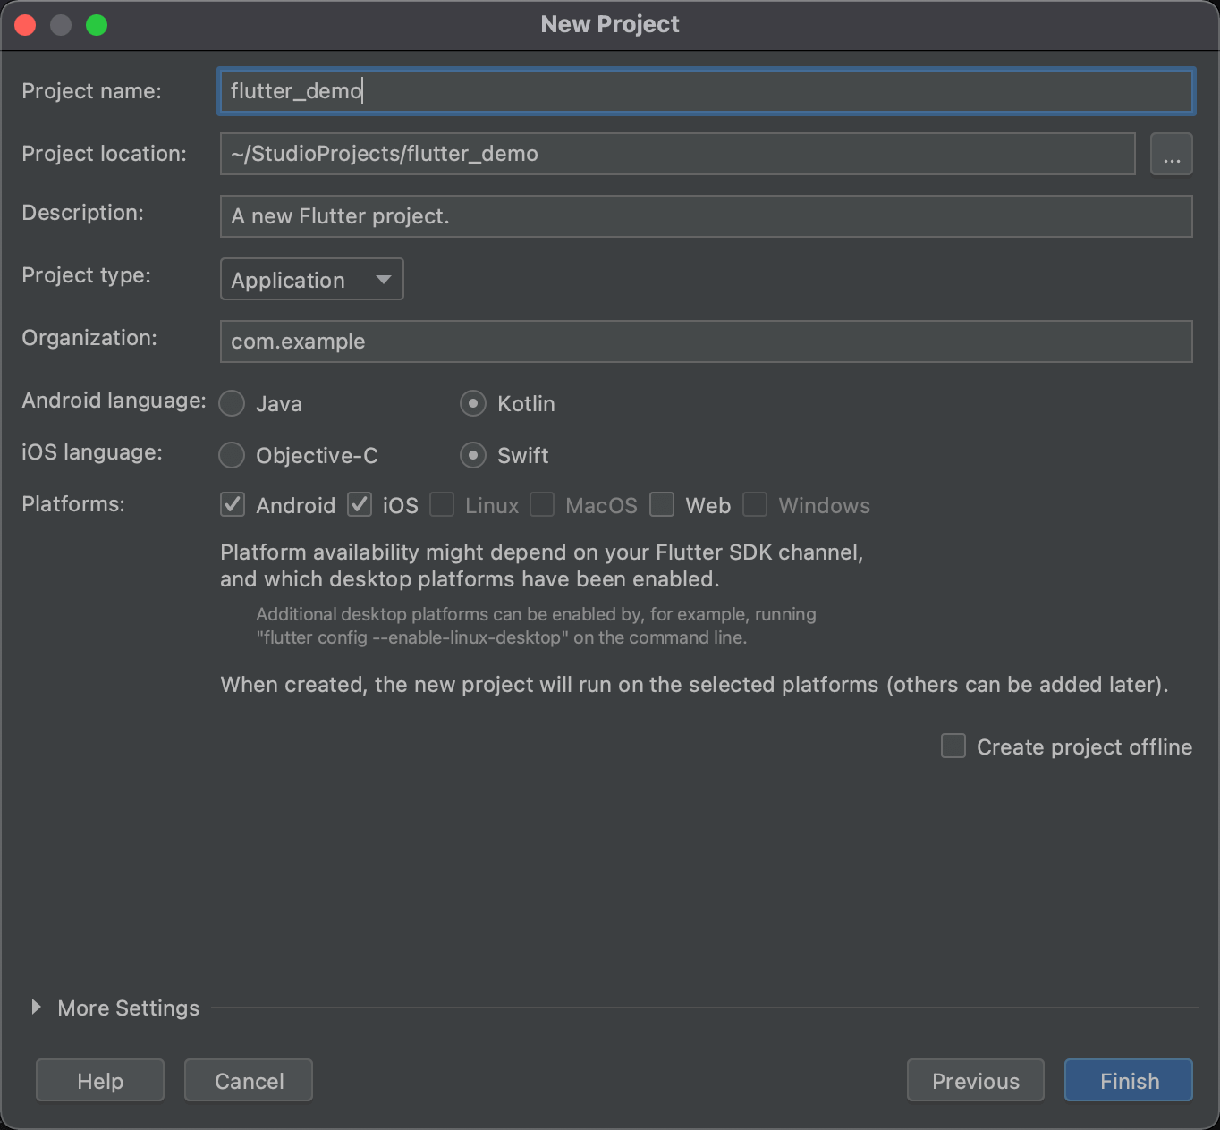Open Help for the New Project dialog
The width and height of the screenshot is (1220, 1130).
coord(100,1080)
